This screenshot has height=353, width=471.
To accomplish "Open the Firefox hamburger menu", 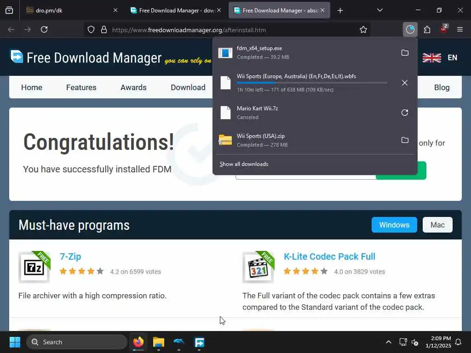I will tap(460, 29).
